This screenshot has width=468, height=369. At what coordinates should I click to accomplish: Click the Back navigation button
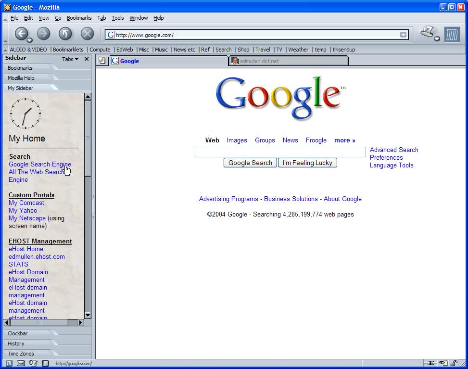point(21,33)
